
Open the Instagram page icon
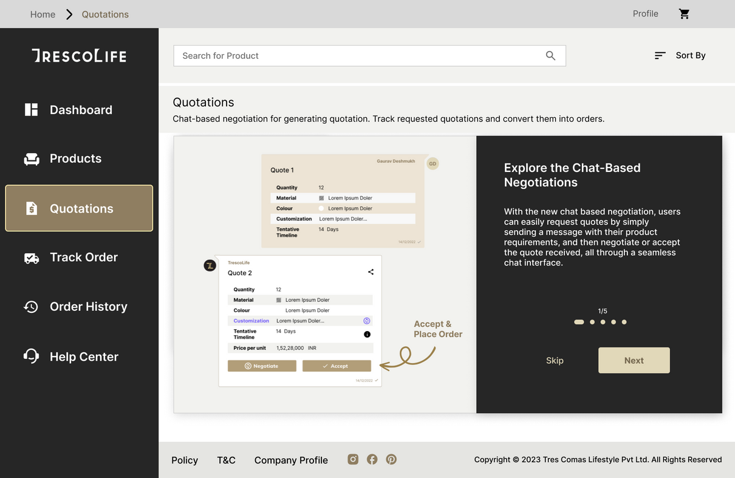pyautogui.click(x=353, y=459)
